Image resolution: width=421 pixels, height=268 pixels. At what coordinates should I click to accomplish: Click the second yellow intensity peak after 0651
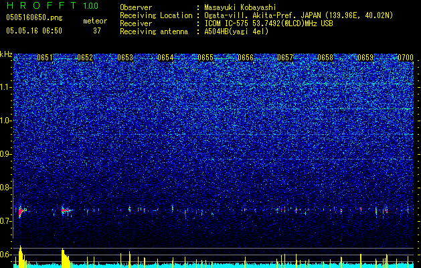click(65, 257)
